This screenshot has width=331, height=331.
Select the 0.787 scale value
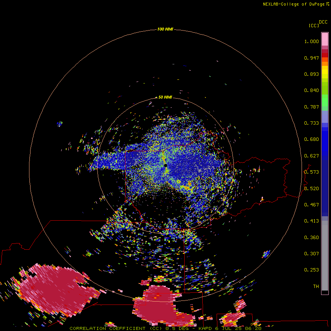point(312,107)
